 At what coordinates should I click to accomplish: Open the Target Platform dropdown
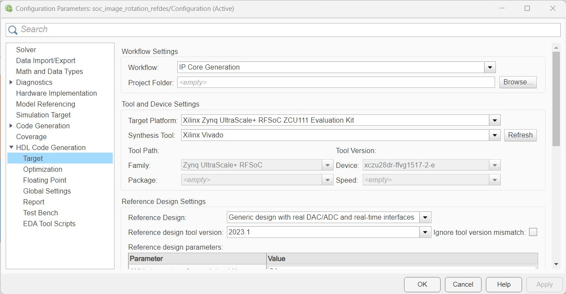[x=495, y=120]
